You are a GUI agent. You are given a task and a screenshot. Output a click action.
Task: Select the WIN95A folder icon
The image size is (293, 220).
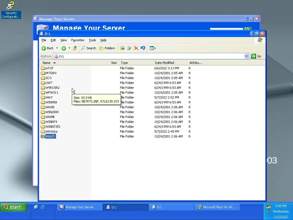[x=43, y=102]
